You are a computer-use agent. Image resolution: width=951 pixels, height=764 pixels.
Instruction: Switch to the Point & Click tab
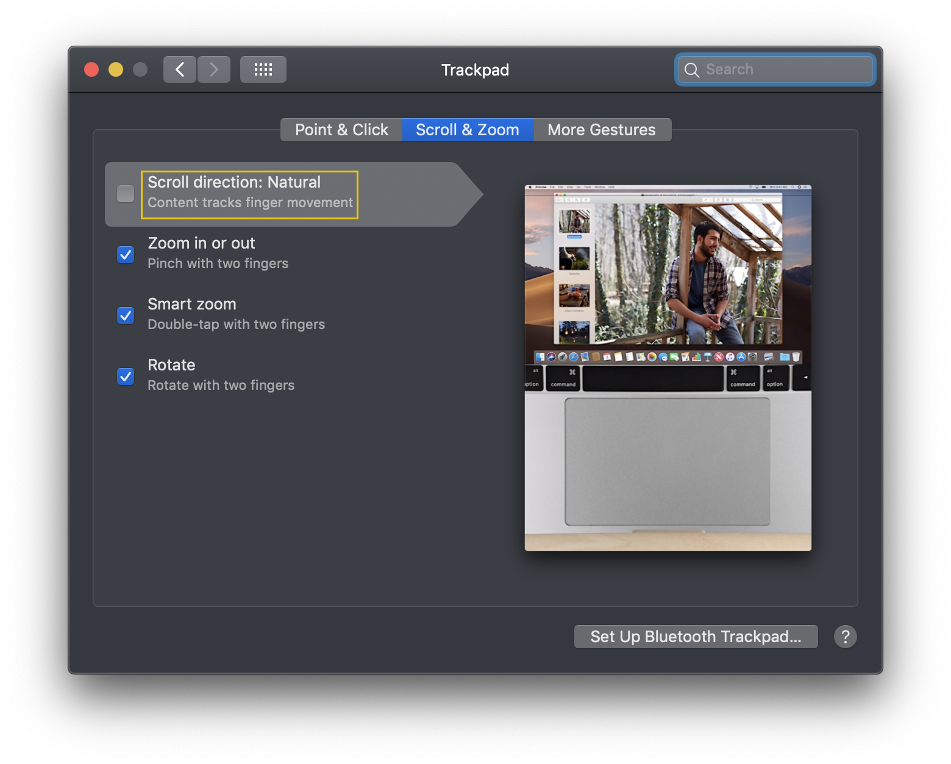coord(341,129)
